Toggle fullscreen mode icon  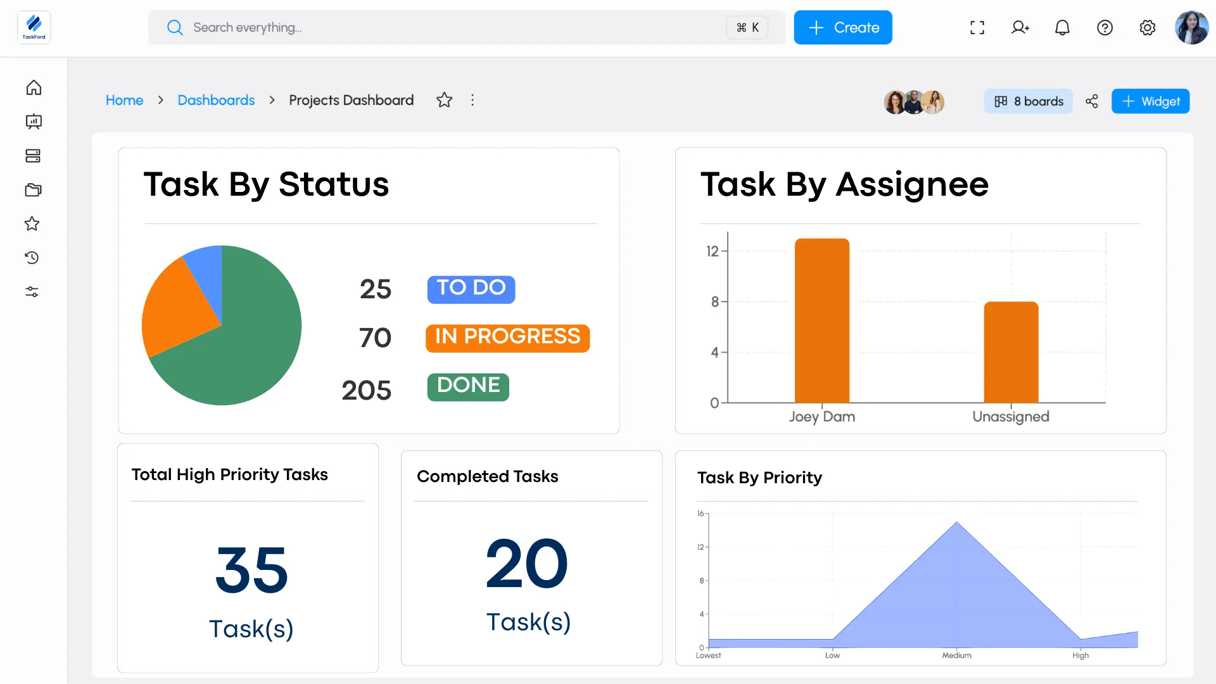(977, 28)
